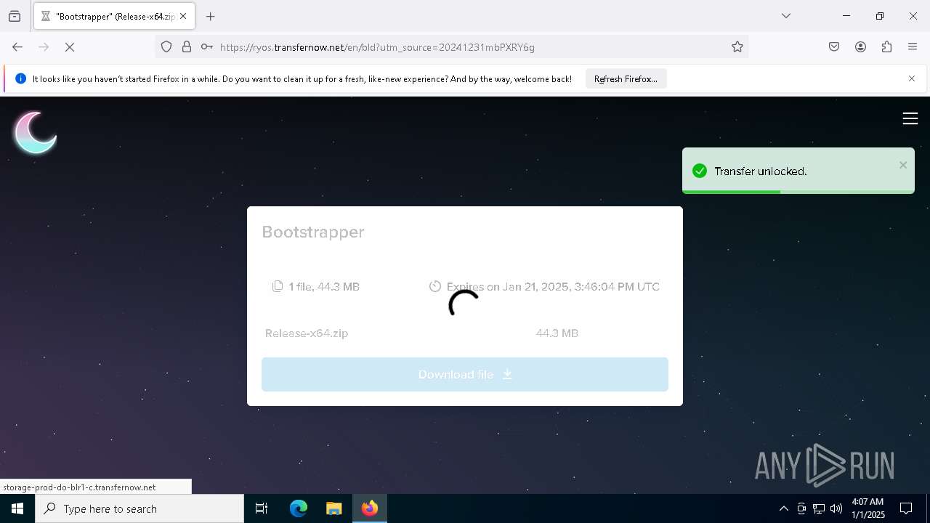
Task: Open Extensions puzzle icon
Action: [886, 47]
